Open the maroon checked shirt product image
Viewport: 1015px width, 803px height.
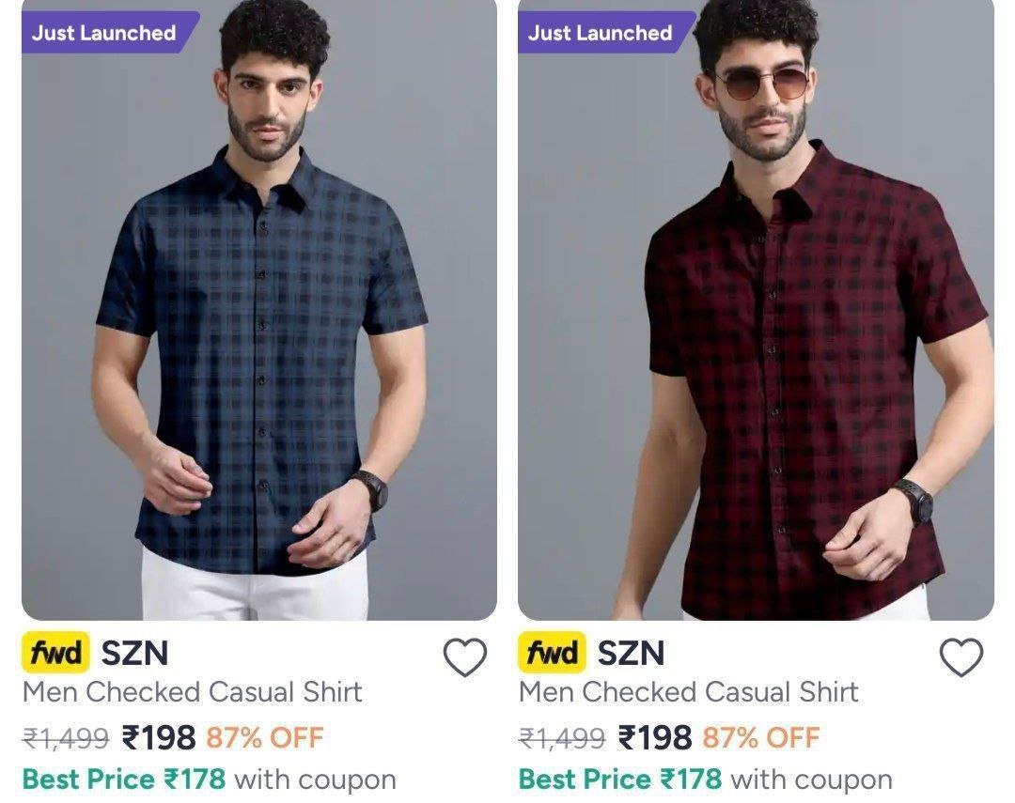coord(756,309)
